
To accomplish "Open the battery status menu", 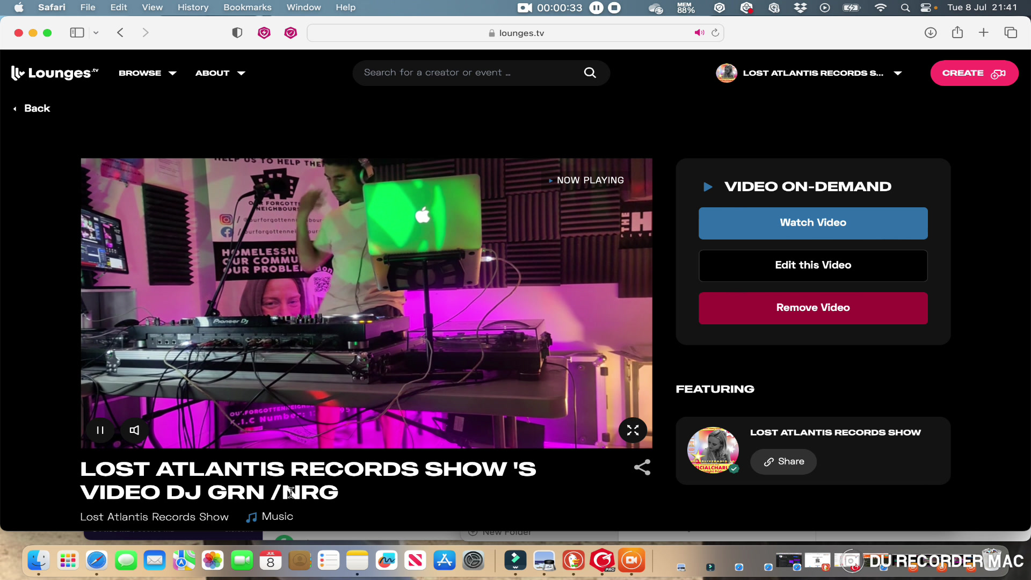I will click(852, 8).
